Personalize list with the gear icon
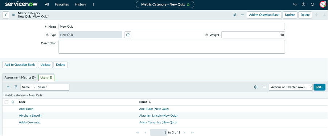Screen dimensions: 328x136 click(x=256, y=87)
